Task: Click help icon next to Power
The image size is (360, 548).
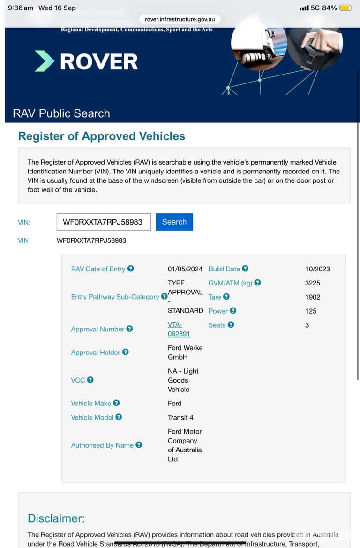Action: click(x=233, y=310)
